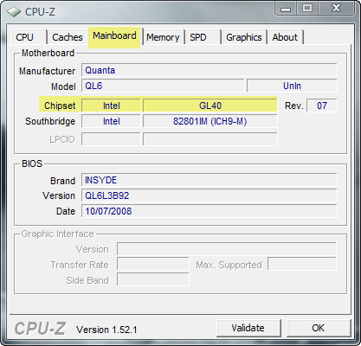
Task: Click the OK button
Action: tap(319, 328)
